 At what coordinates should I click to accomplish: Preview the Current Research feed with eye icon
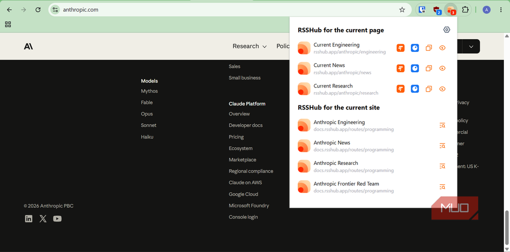(x=442, y=89)
